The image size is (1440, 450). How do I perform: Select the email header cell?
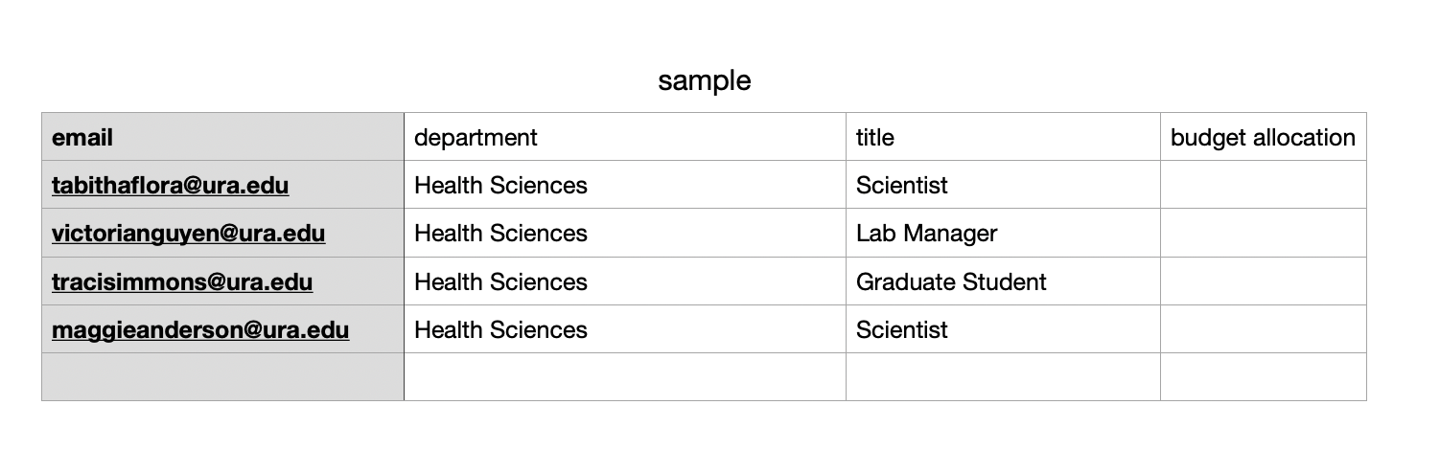coord(222,137)
